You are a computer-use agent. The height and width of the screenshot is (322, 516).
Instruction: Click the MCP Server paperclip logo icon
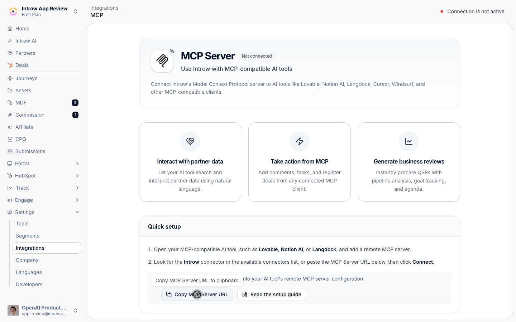click(x=162, y=61)
